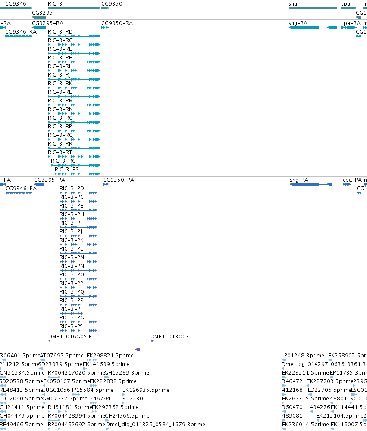
Task: Click feature 317230
Action: [x=124, y=403]
